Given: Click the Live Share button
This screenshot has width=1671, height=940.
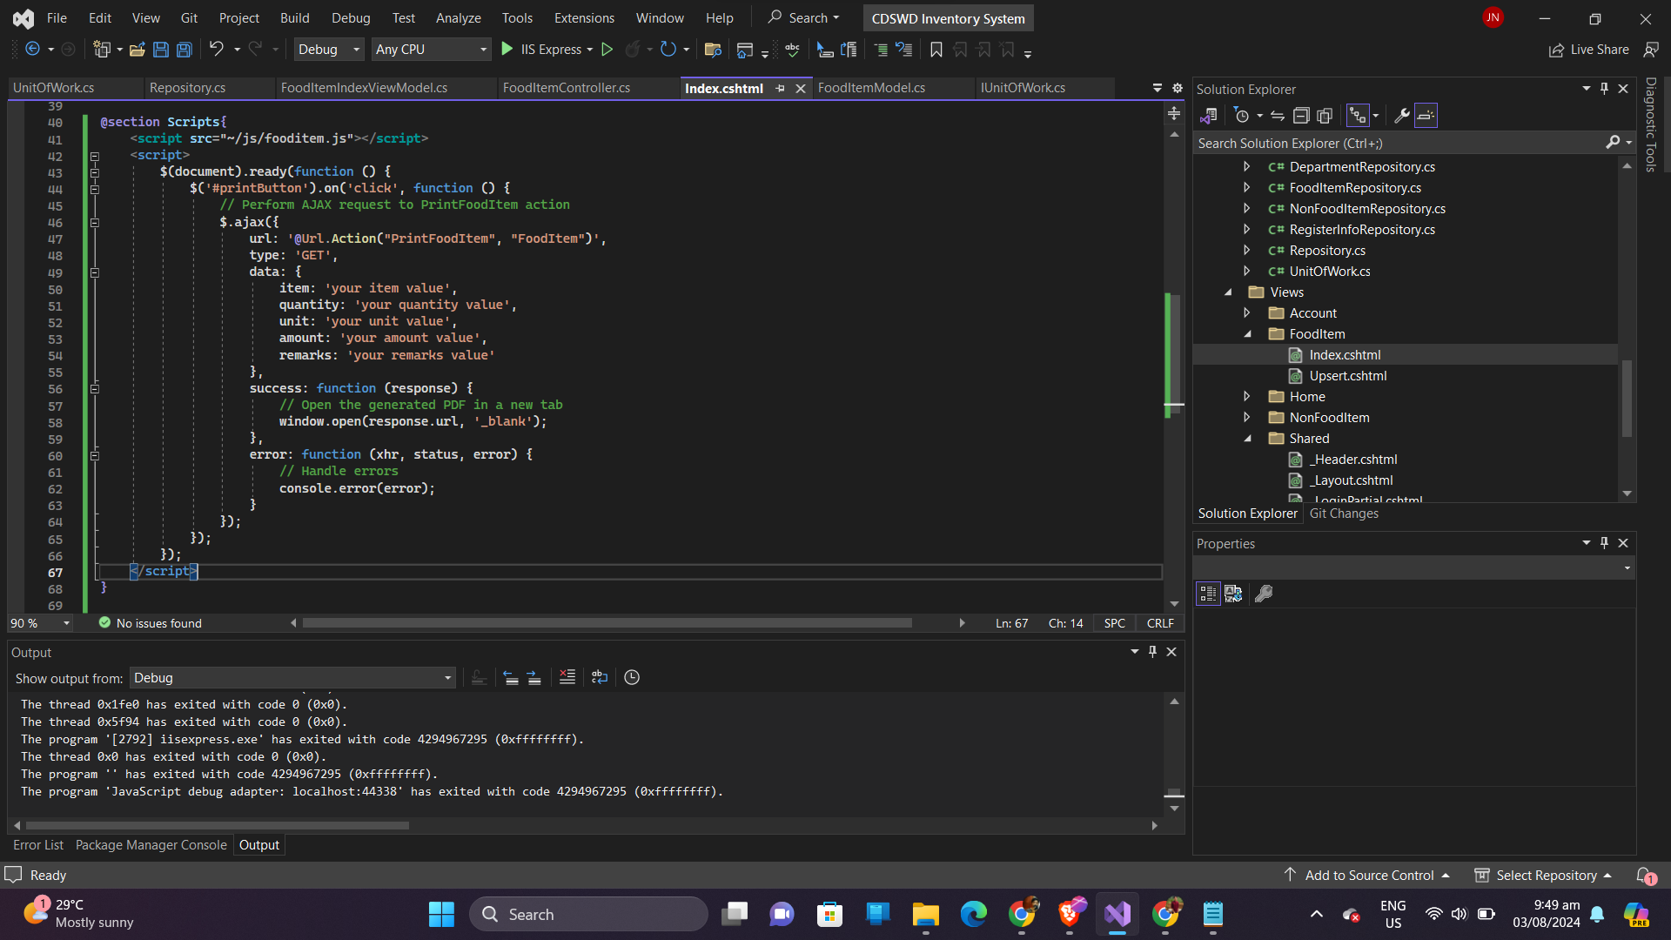Looking at the screenshot, I should click(x=1588, y=50).
